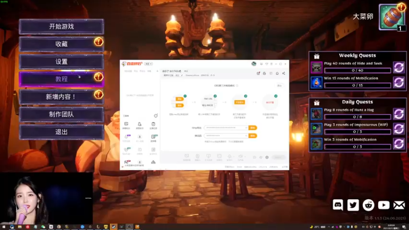Click the eye preview icon in streaming app bottom bar
The image size is (409, 230).
click(x=261, y=157)
